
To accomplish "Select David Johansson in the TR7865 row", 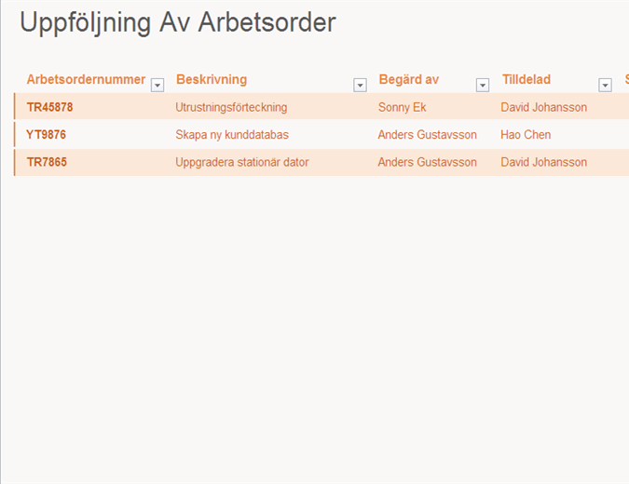I will [x=543, y=162].
